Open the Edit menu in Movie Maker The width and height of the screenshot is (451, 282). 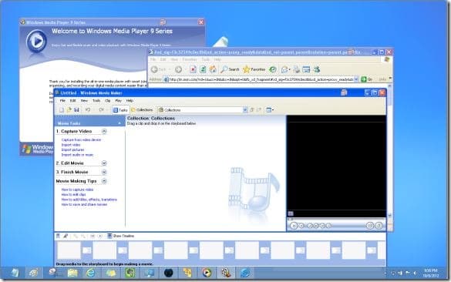point(72,101)
